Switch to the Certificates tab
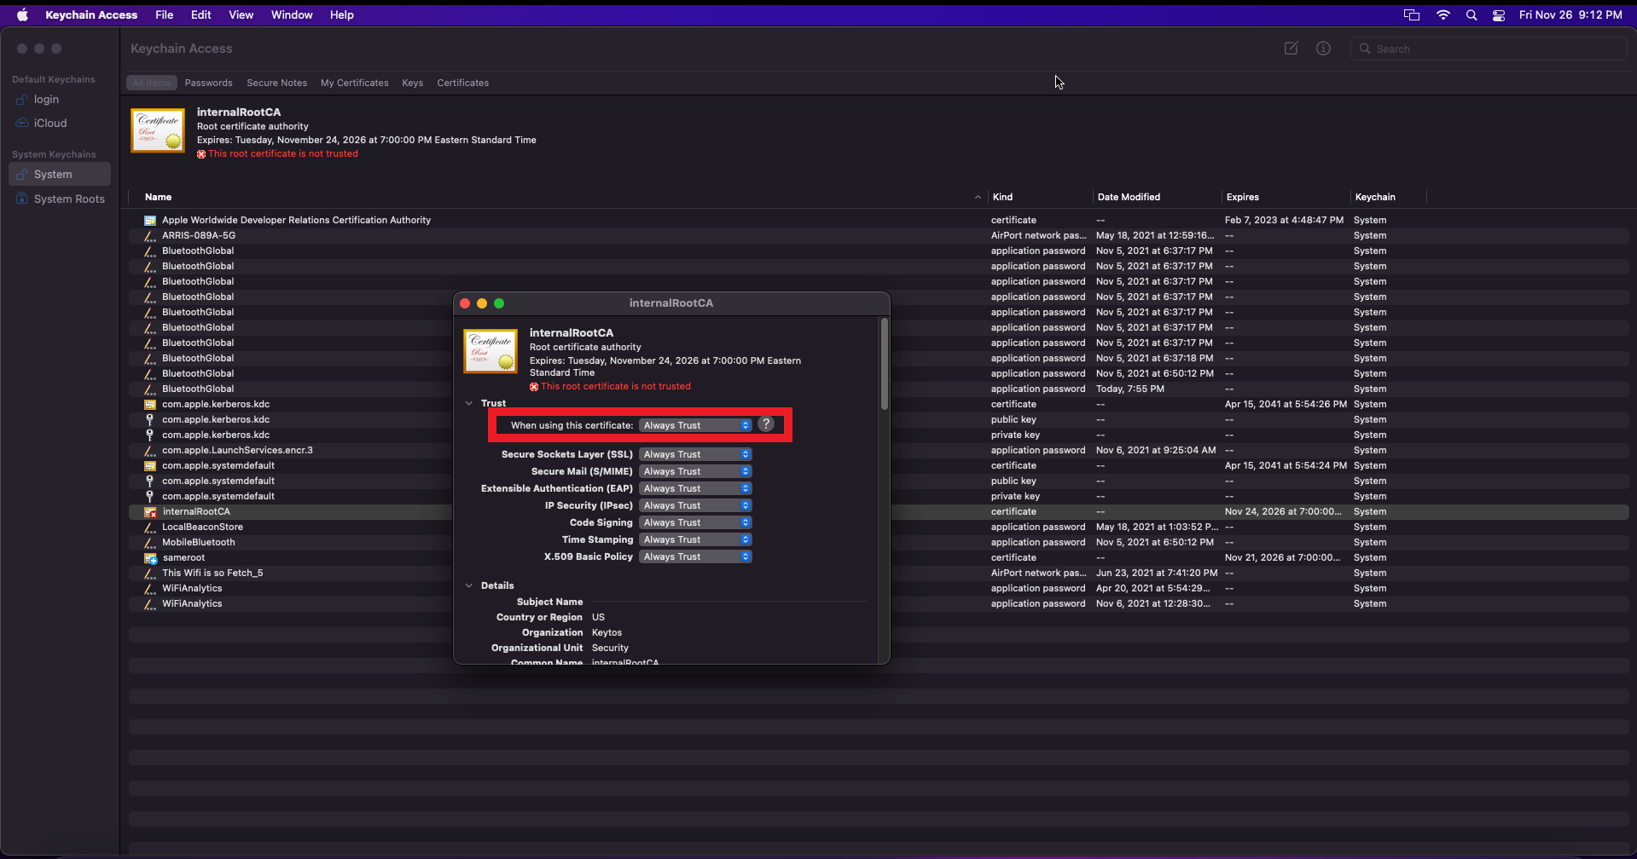 463,83
